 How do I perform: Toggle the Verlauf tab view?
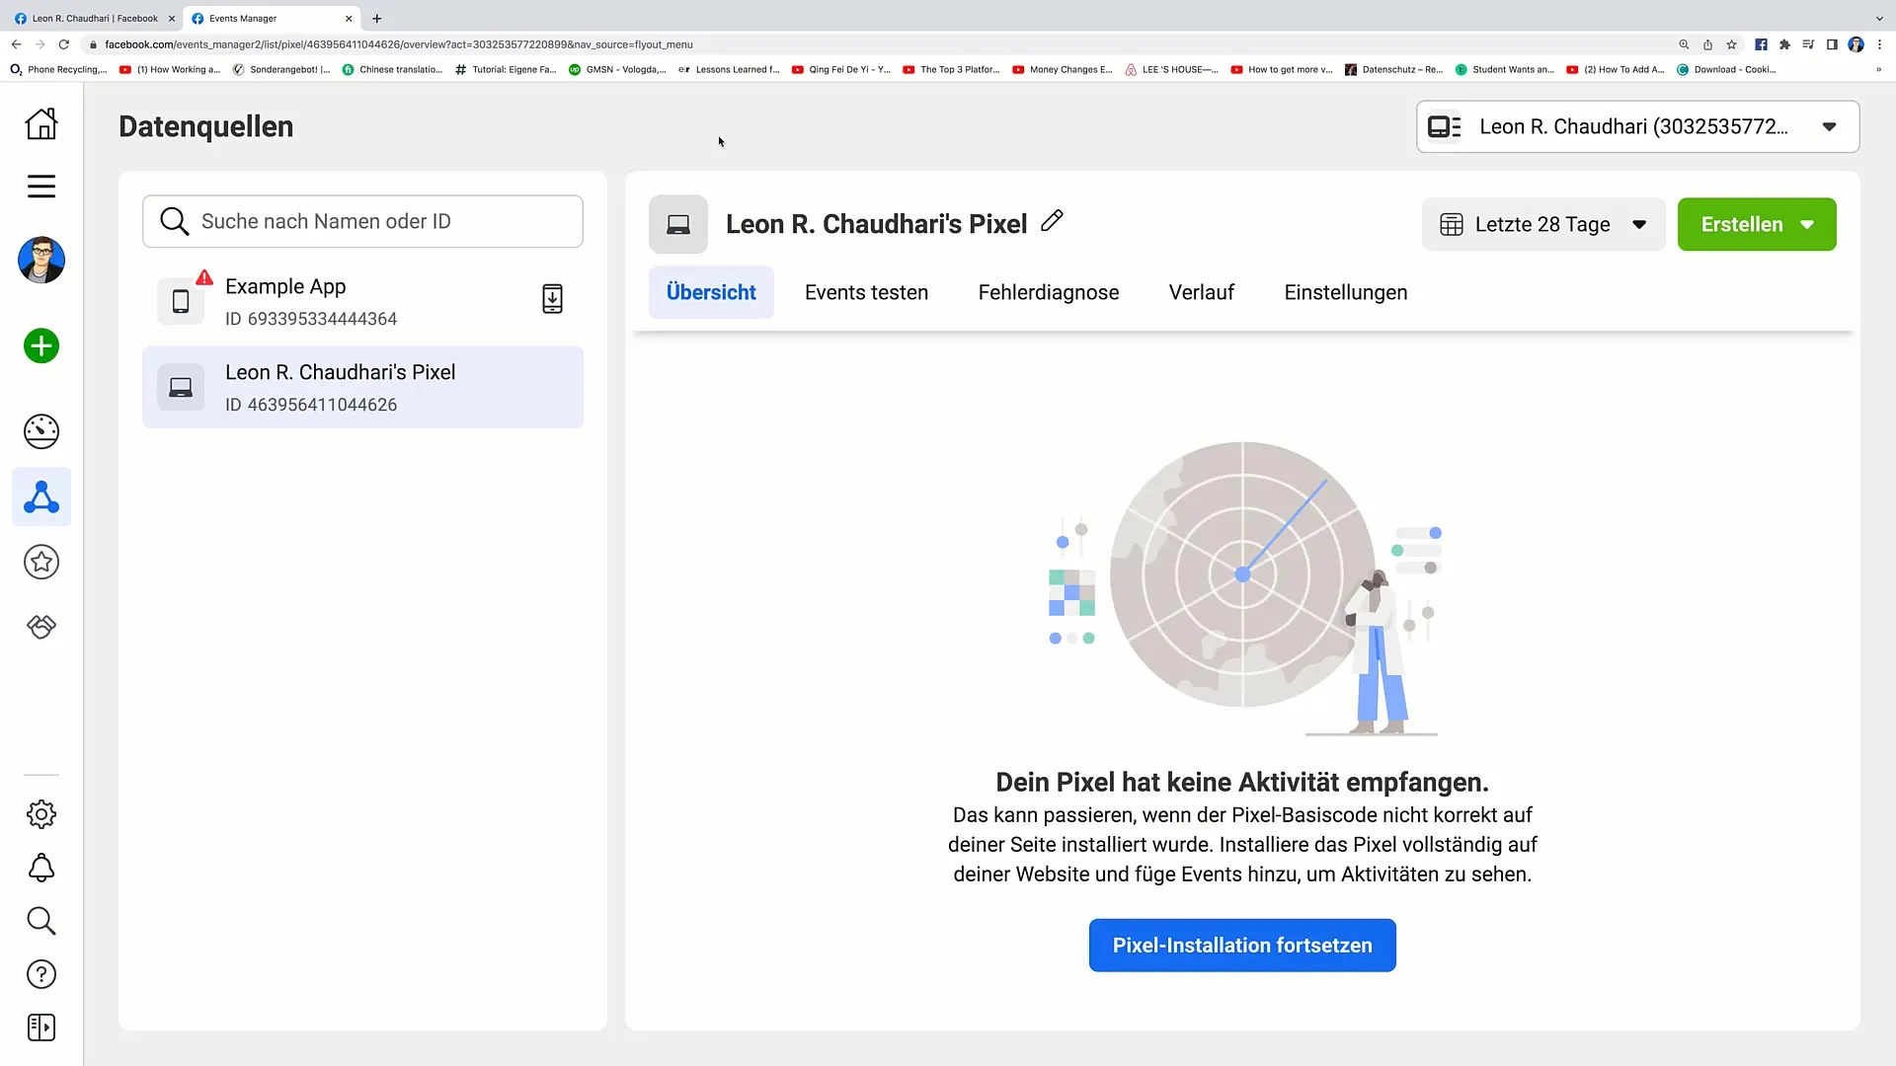pos(1202,291)
